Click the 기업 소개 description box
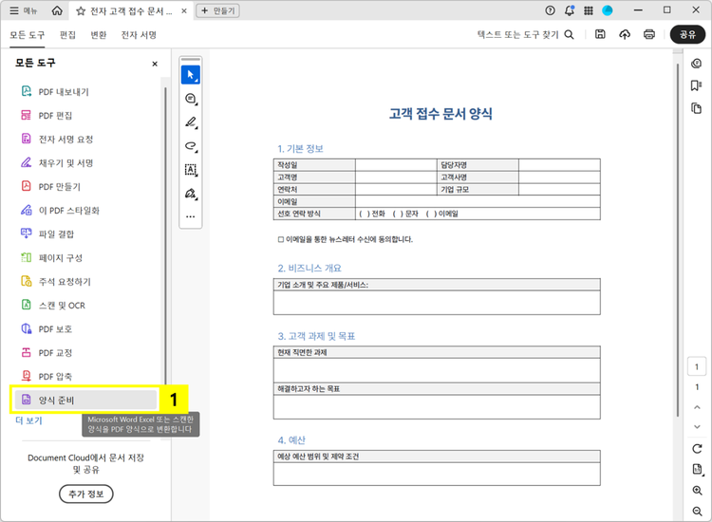 [437, 303]
